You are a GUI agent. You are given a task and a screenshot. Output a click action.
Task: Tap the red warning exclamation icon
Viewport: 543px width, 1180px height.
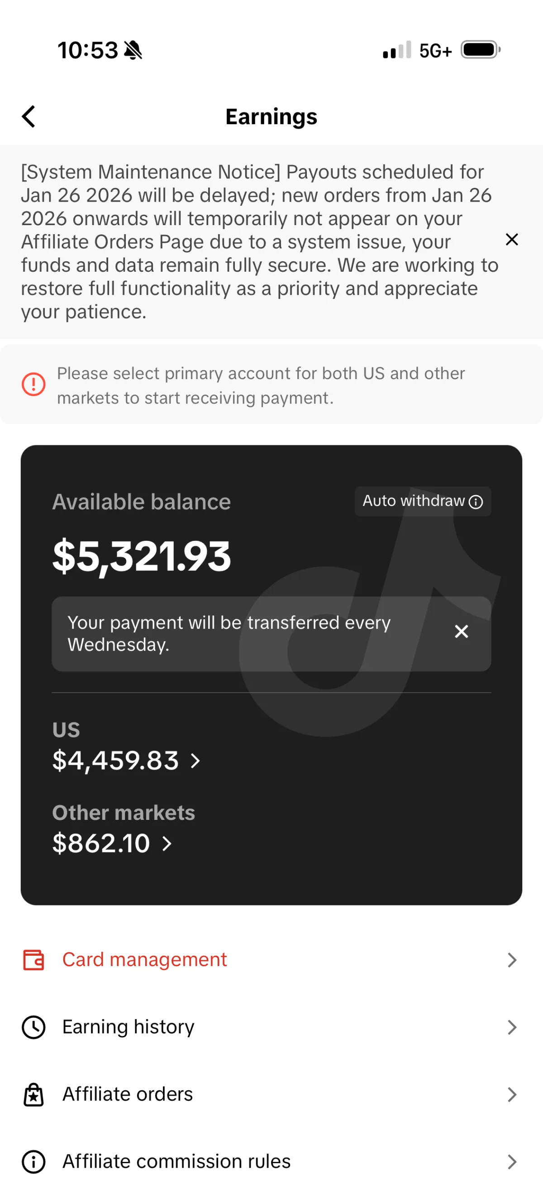tap(33, 384)
